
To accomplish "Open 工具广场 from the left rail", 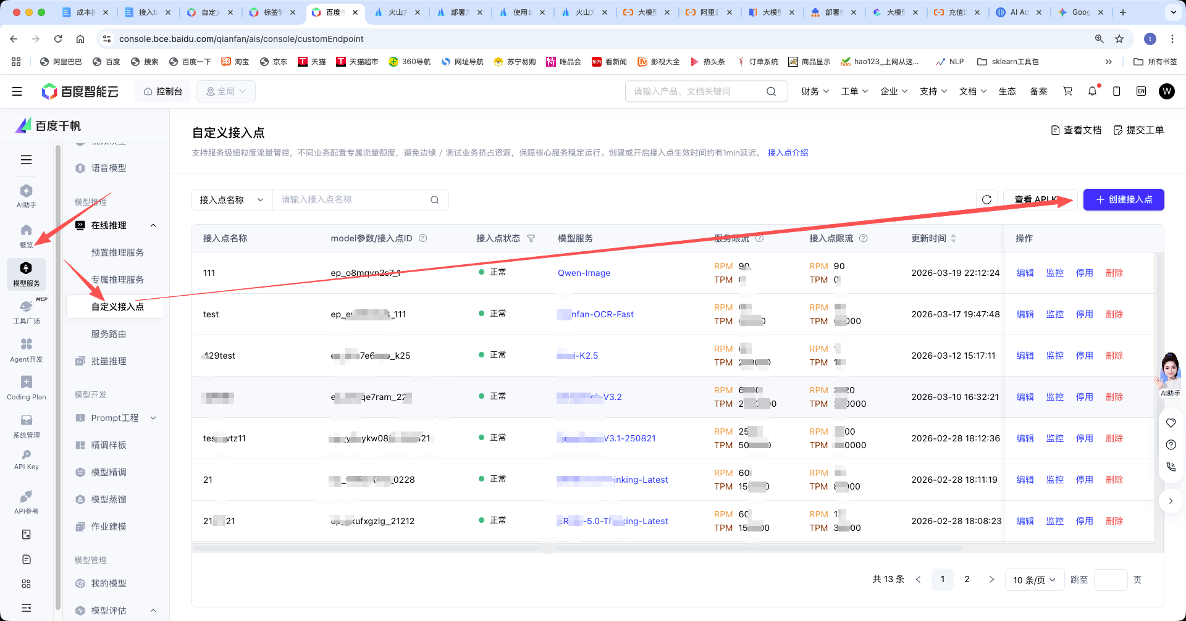I will tap(26, 312).
